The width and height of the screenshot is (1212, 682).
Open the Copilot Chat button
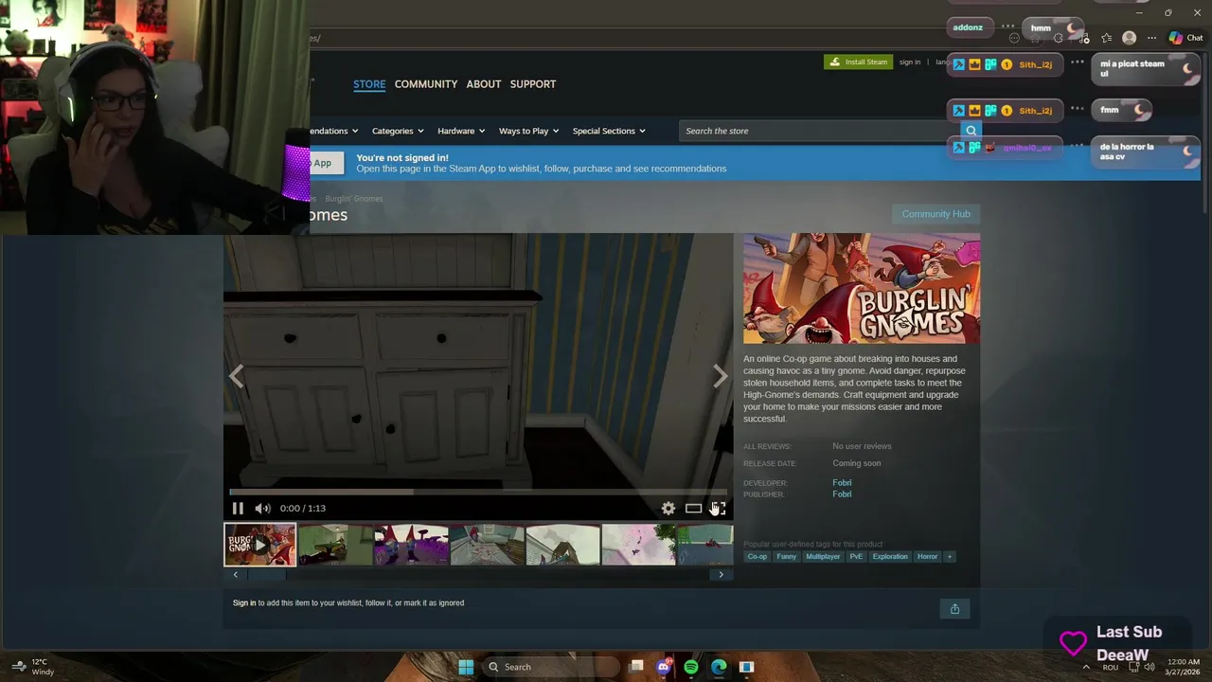click(x=1185, y=38)
